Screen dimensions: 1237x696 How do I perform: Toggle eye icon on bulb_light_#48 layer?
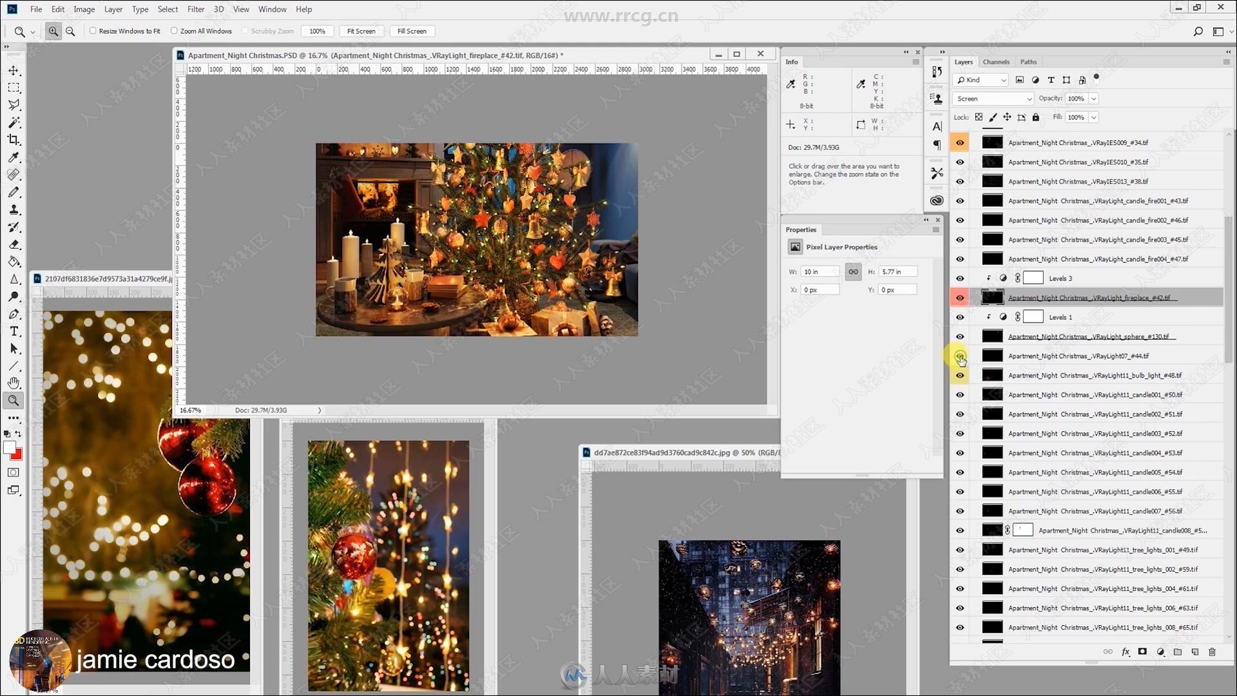(961, 375)
